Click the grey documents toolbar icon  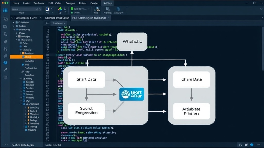(x=108, y=9)
